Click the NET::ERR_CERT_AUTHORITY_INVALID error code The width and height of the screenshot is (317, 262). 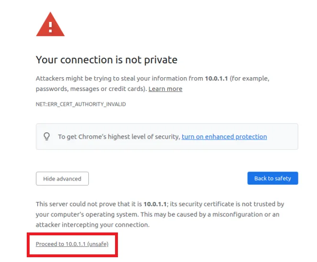81,104
